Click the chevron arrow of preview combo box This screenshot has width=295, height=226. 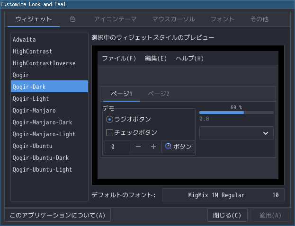[266, 133]
